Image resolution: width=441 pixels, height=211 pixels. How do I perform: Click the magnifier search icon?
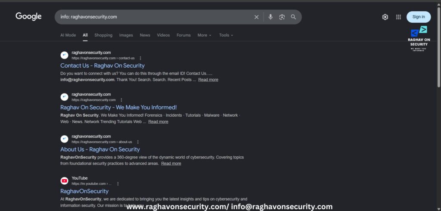pyautogui.click(x=293, y=17)
